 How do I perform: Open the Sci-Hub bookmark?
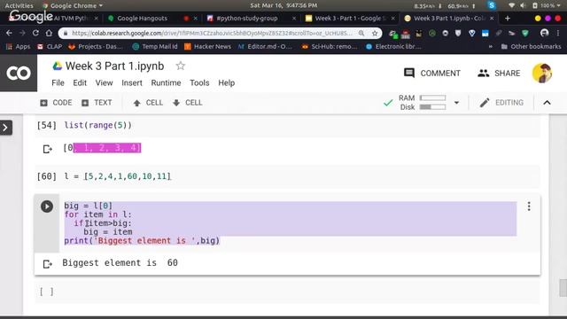click(x=330, y=46)
